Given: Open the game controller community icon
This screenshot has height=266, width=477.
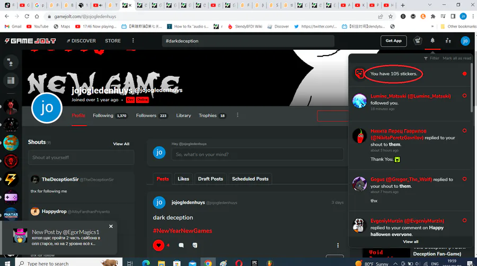Looking at the screenshot, I should pyautogui.click(x=11, y=197).
